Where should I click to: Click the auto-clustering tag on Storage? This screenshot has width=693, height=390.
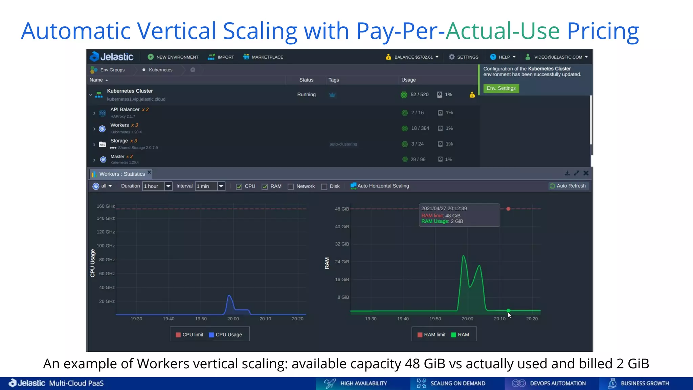coord(343,144)
